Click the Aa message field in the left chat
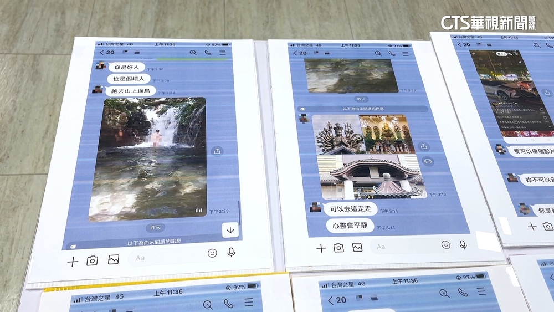The height and width of the screenshot is (312, 554). pos(166,257)
